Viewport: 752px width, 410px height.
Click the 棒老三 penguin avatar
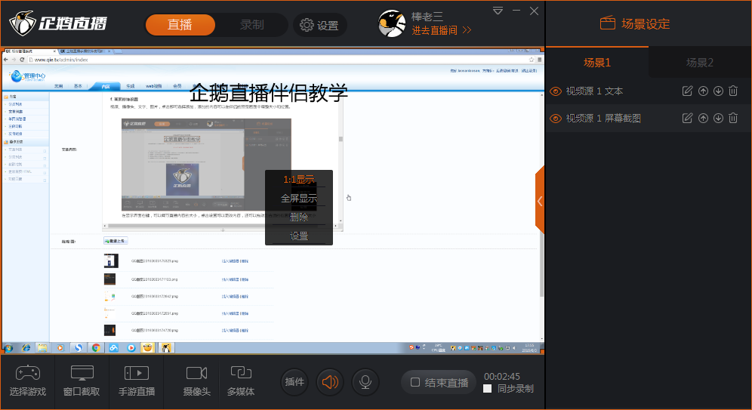pyautogui.click(x=391, y=24)
